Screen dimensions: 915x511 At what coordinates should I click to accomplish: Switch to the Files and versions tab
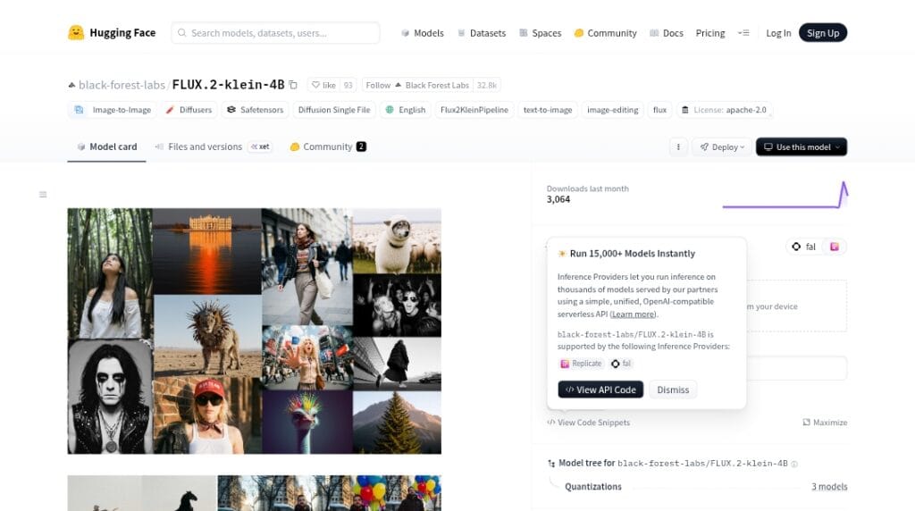tap(205, 147)
